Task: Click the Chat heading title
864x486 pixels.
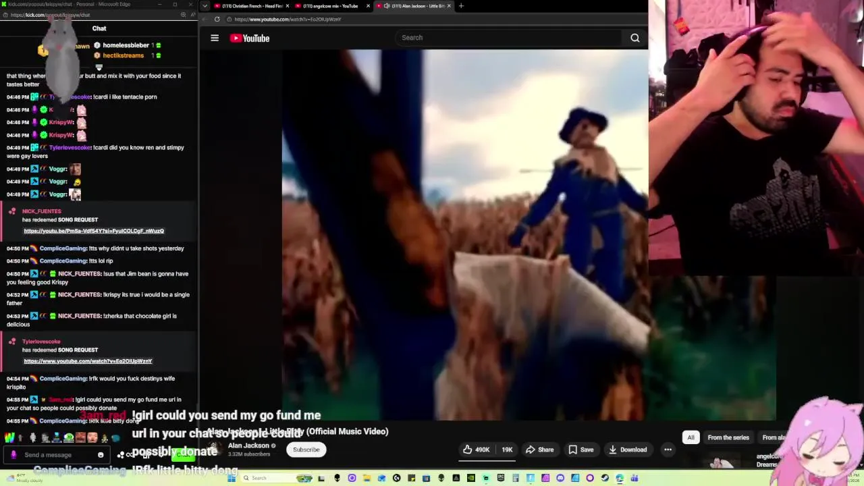Action: pyautogui.click(x=99, y=28)
